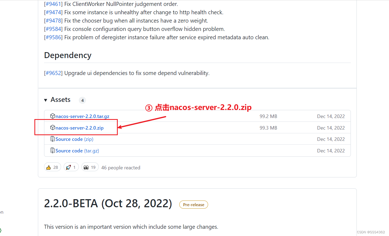The image size is (389, 236).
Task: Download nacos-server-2.2.0.tar.gz
Action: [x=82, y=116]
